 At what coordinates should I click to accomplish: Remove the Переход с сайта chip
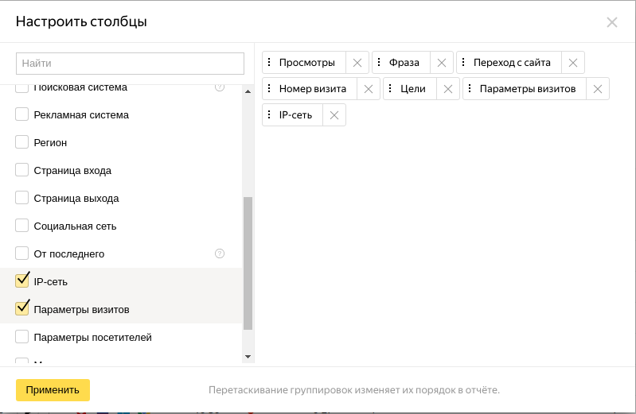pyautogui.click(x=573, y=63)
